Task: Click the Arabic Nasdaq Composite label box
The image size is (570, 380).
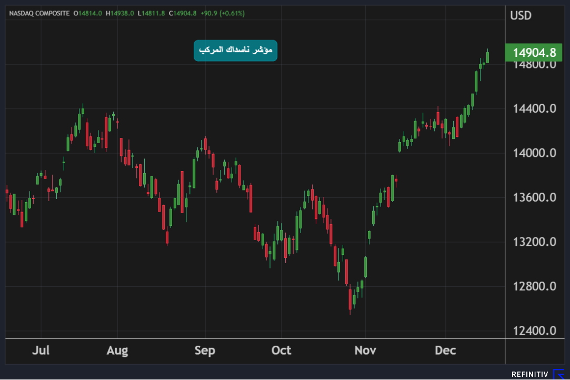Action: tap(235, 51)
